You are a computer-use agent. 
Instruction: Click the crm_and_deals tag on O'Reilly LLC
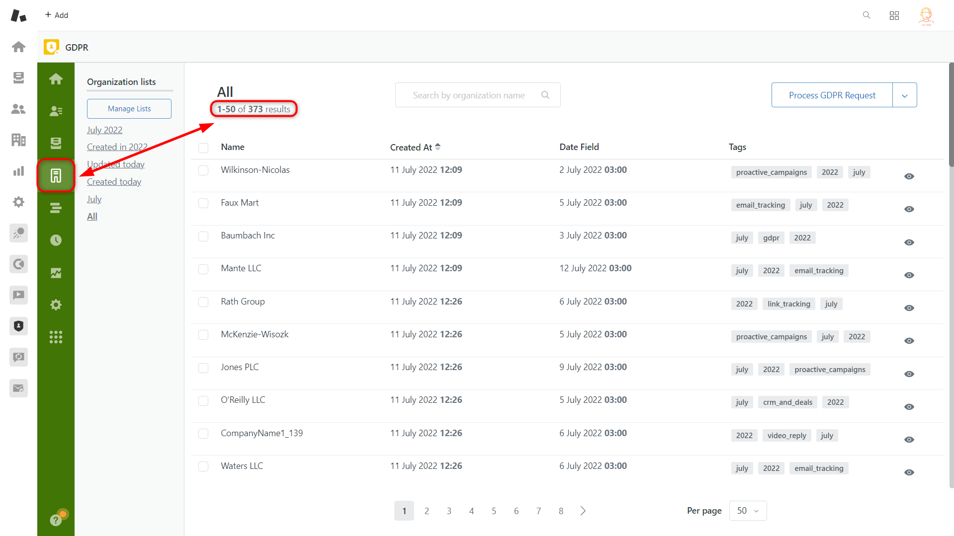click(787, 402)
